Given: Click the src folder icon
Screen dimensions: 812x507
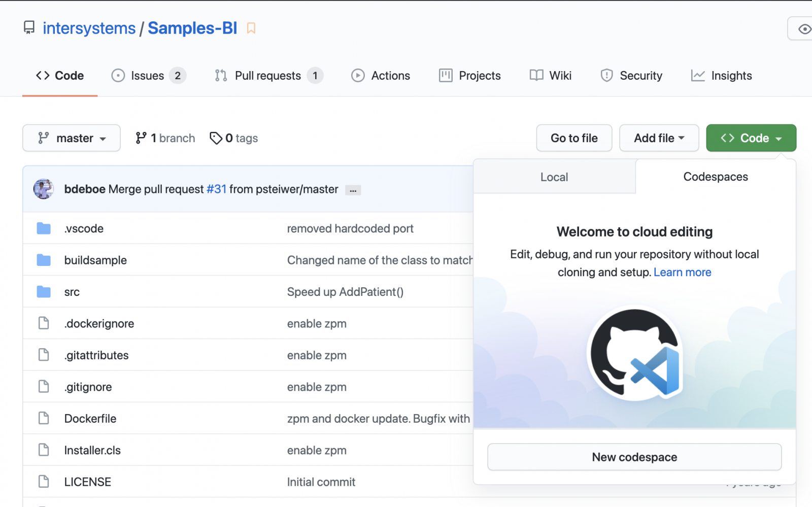Looking at the screenshot, I should 44,292.
